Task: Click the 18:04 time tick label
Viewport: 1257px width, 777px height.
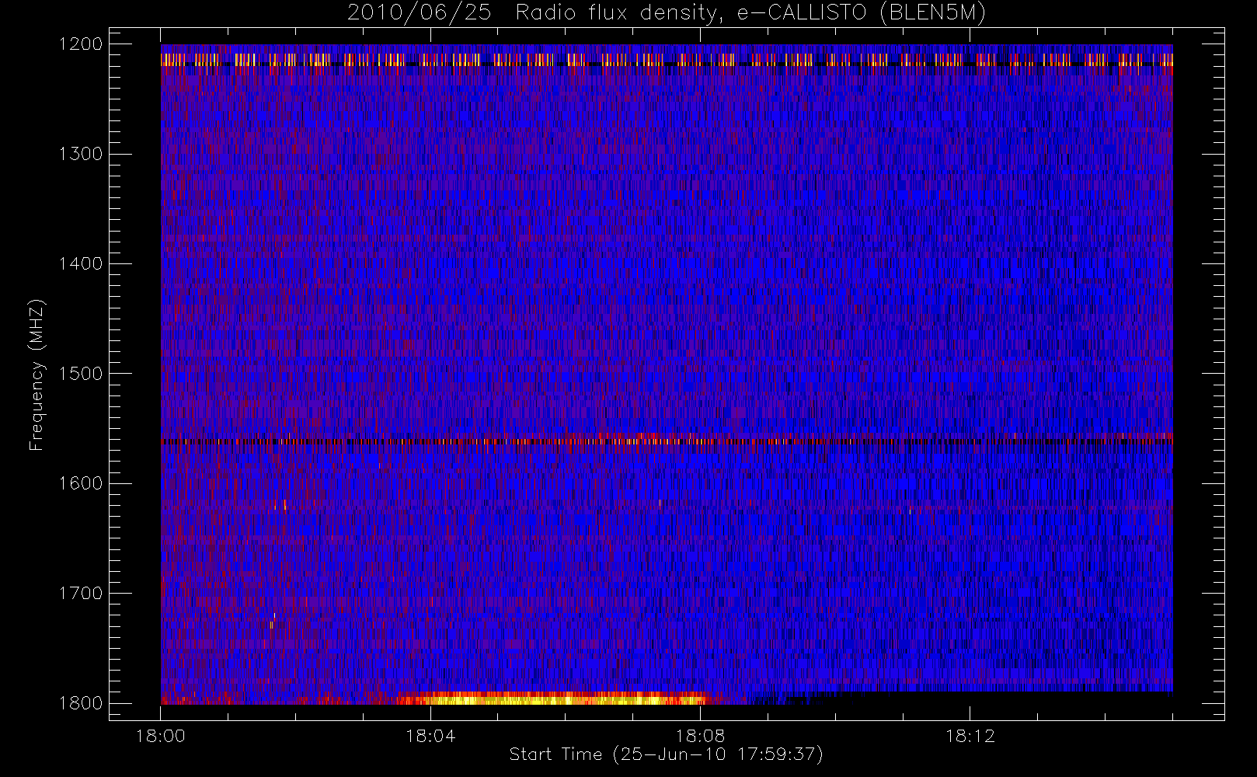Action: 430,736
